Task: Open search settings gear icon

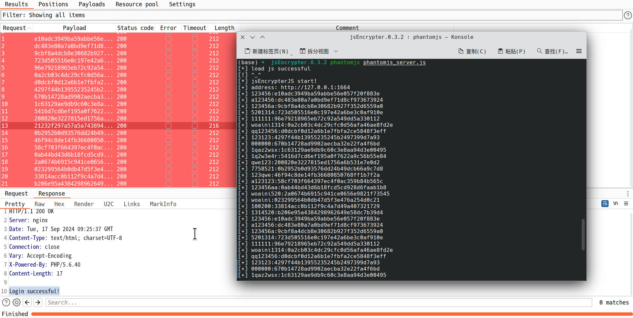Action: [x=16, y=302]
